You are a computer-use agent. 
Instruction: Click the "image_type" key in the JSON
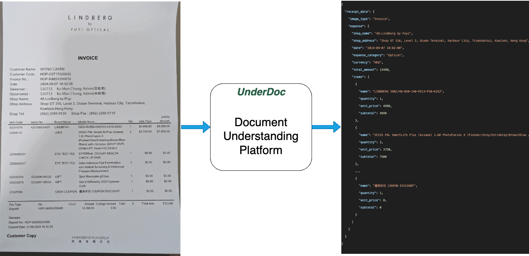pos(359,19)
